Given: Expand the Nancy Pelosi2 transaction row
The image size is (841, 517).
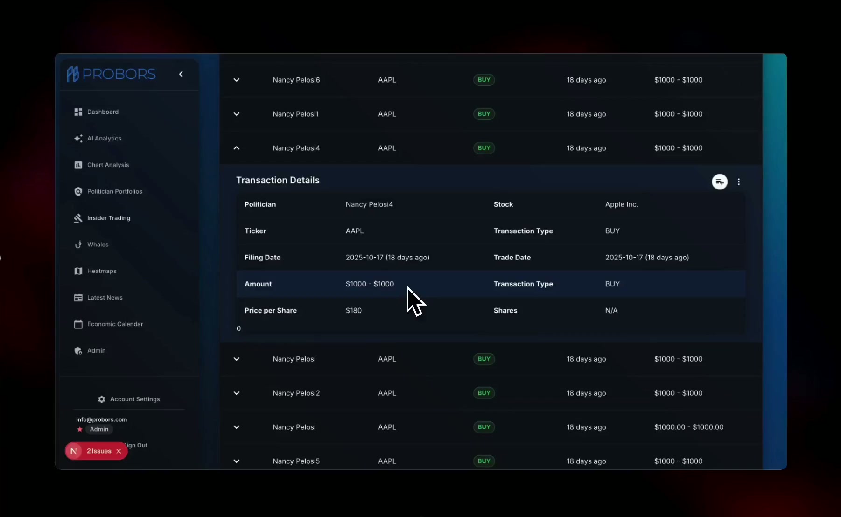Looking at the screenshot, I should tap(237, 393).
